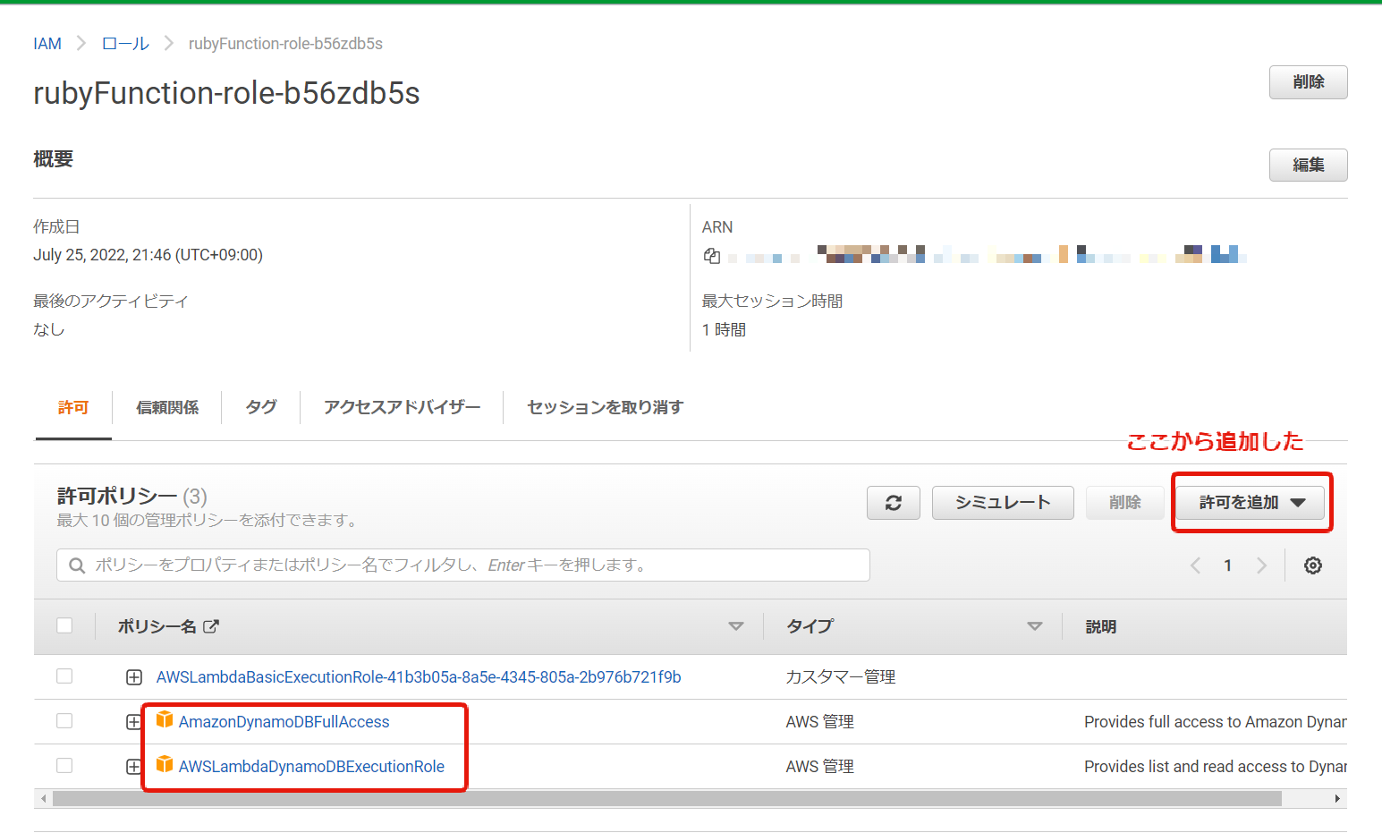
Task: Click the rubyFunction-role-b56zdb5s breadcrumb text
Action: pos(285,44)
